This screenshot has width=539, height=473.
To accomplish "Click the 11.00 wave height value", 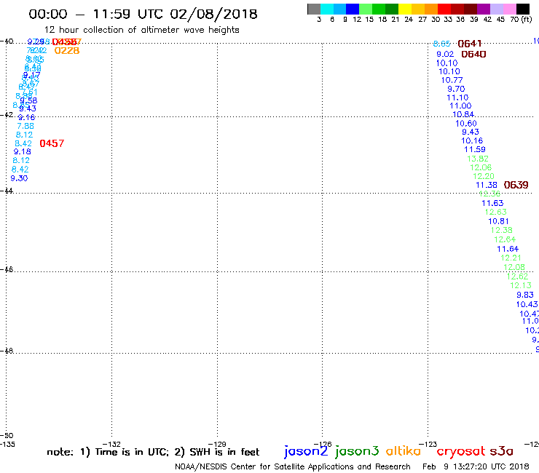I will (x=460, y=106).
